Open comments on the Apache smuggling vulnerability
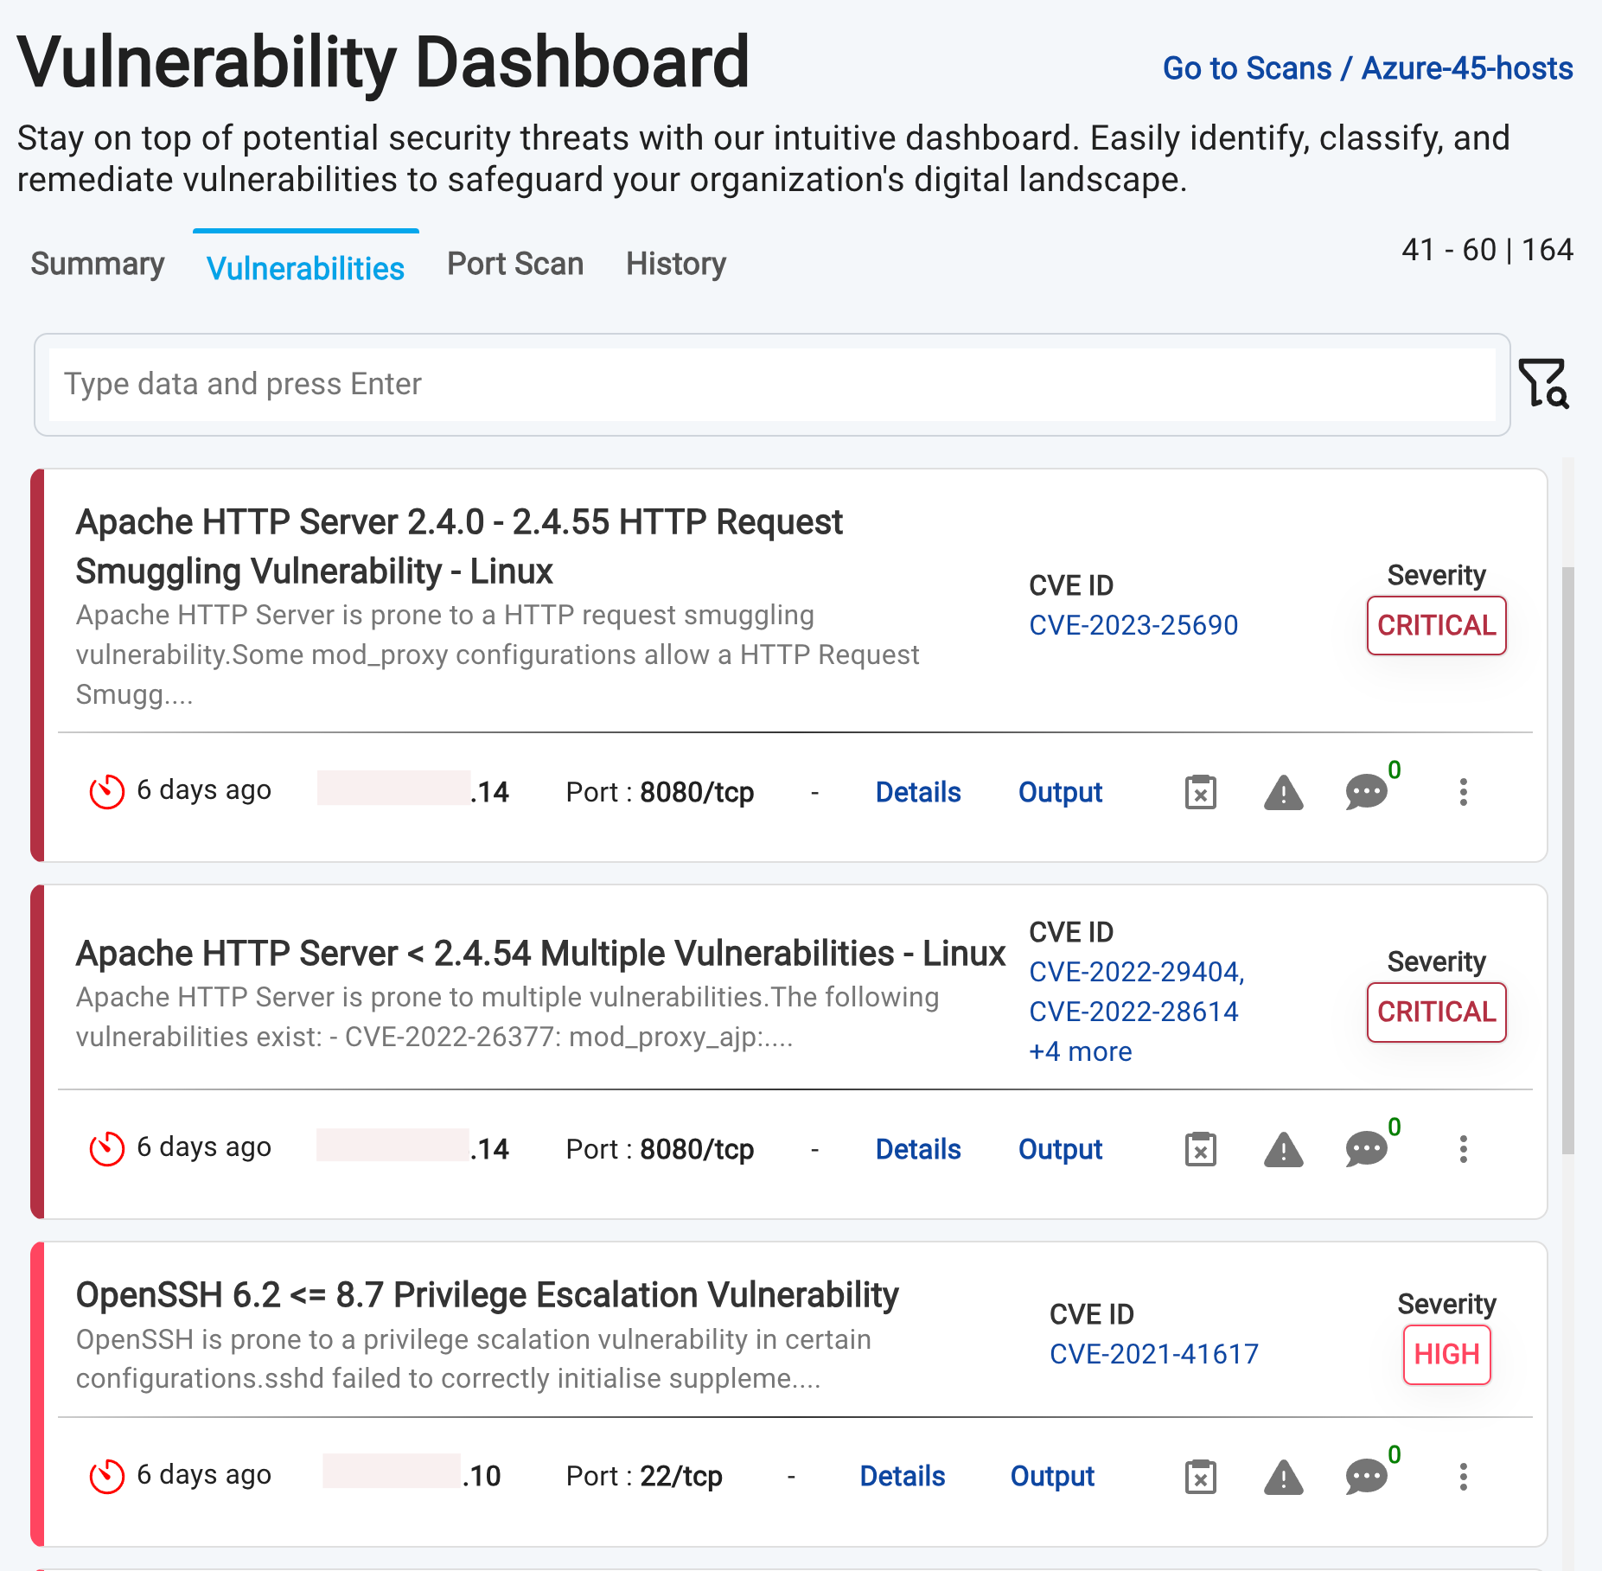The image size is (1602, 1571). (1365, 791)
